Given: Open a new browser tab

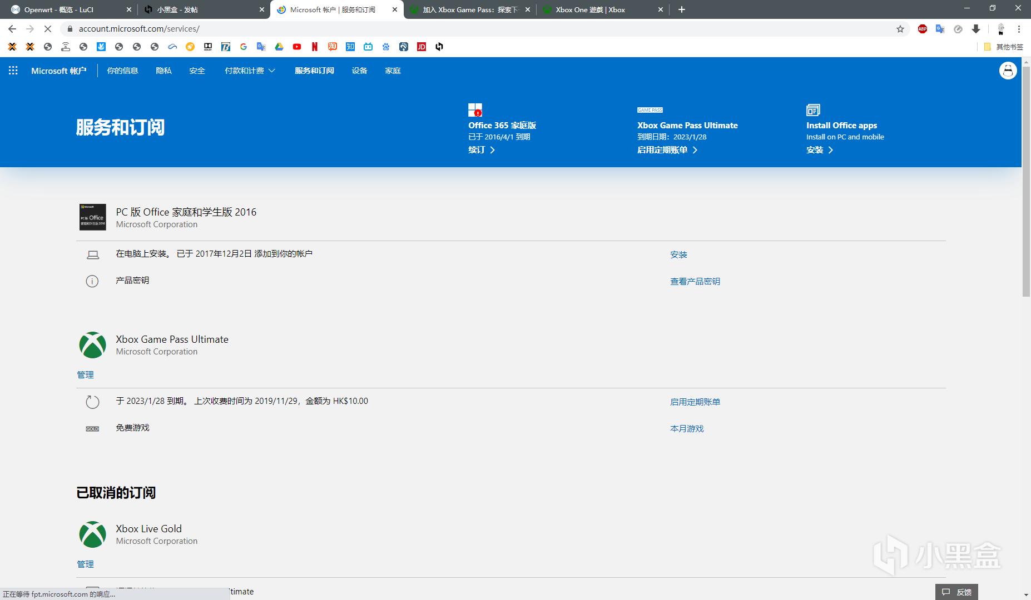Looking at the screenshot, I should coord(682,9).
